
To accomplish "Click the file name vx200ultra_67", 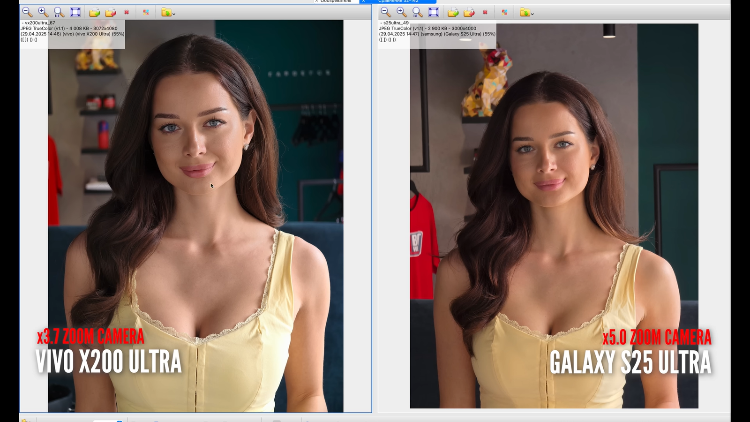I will tap(40, 23).
